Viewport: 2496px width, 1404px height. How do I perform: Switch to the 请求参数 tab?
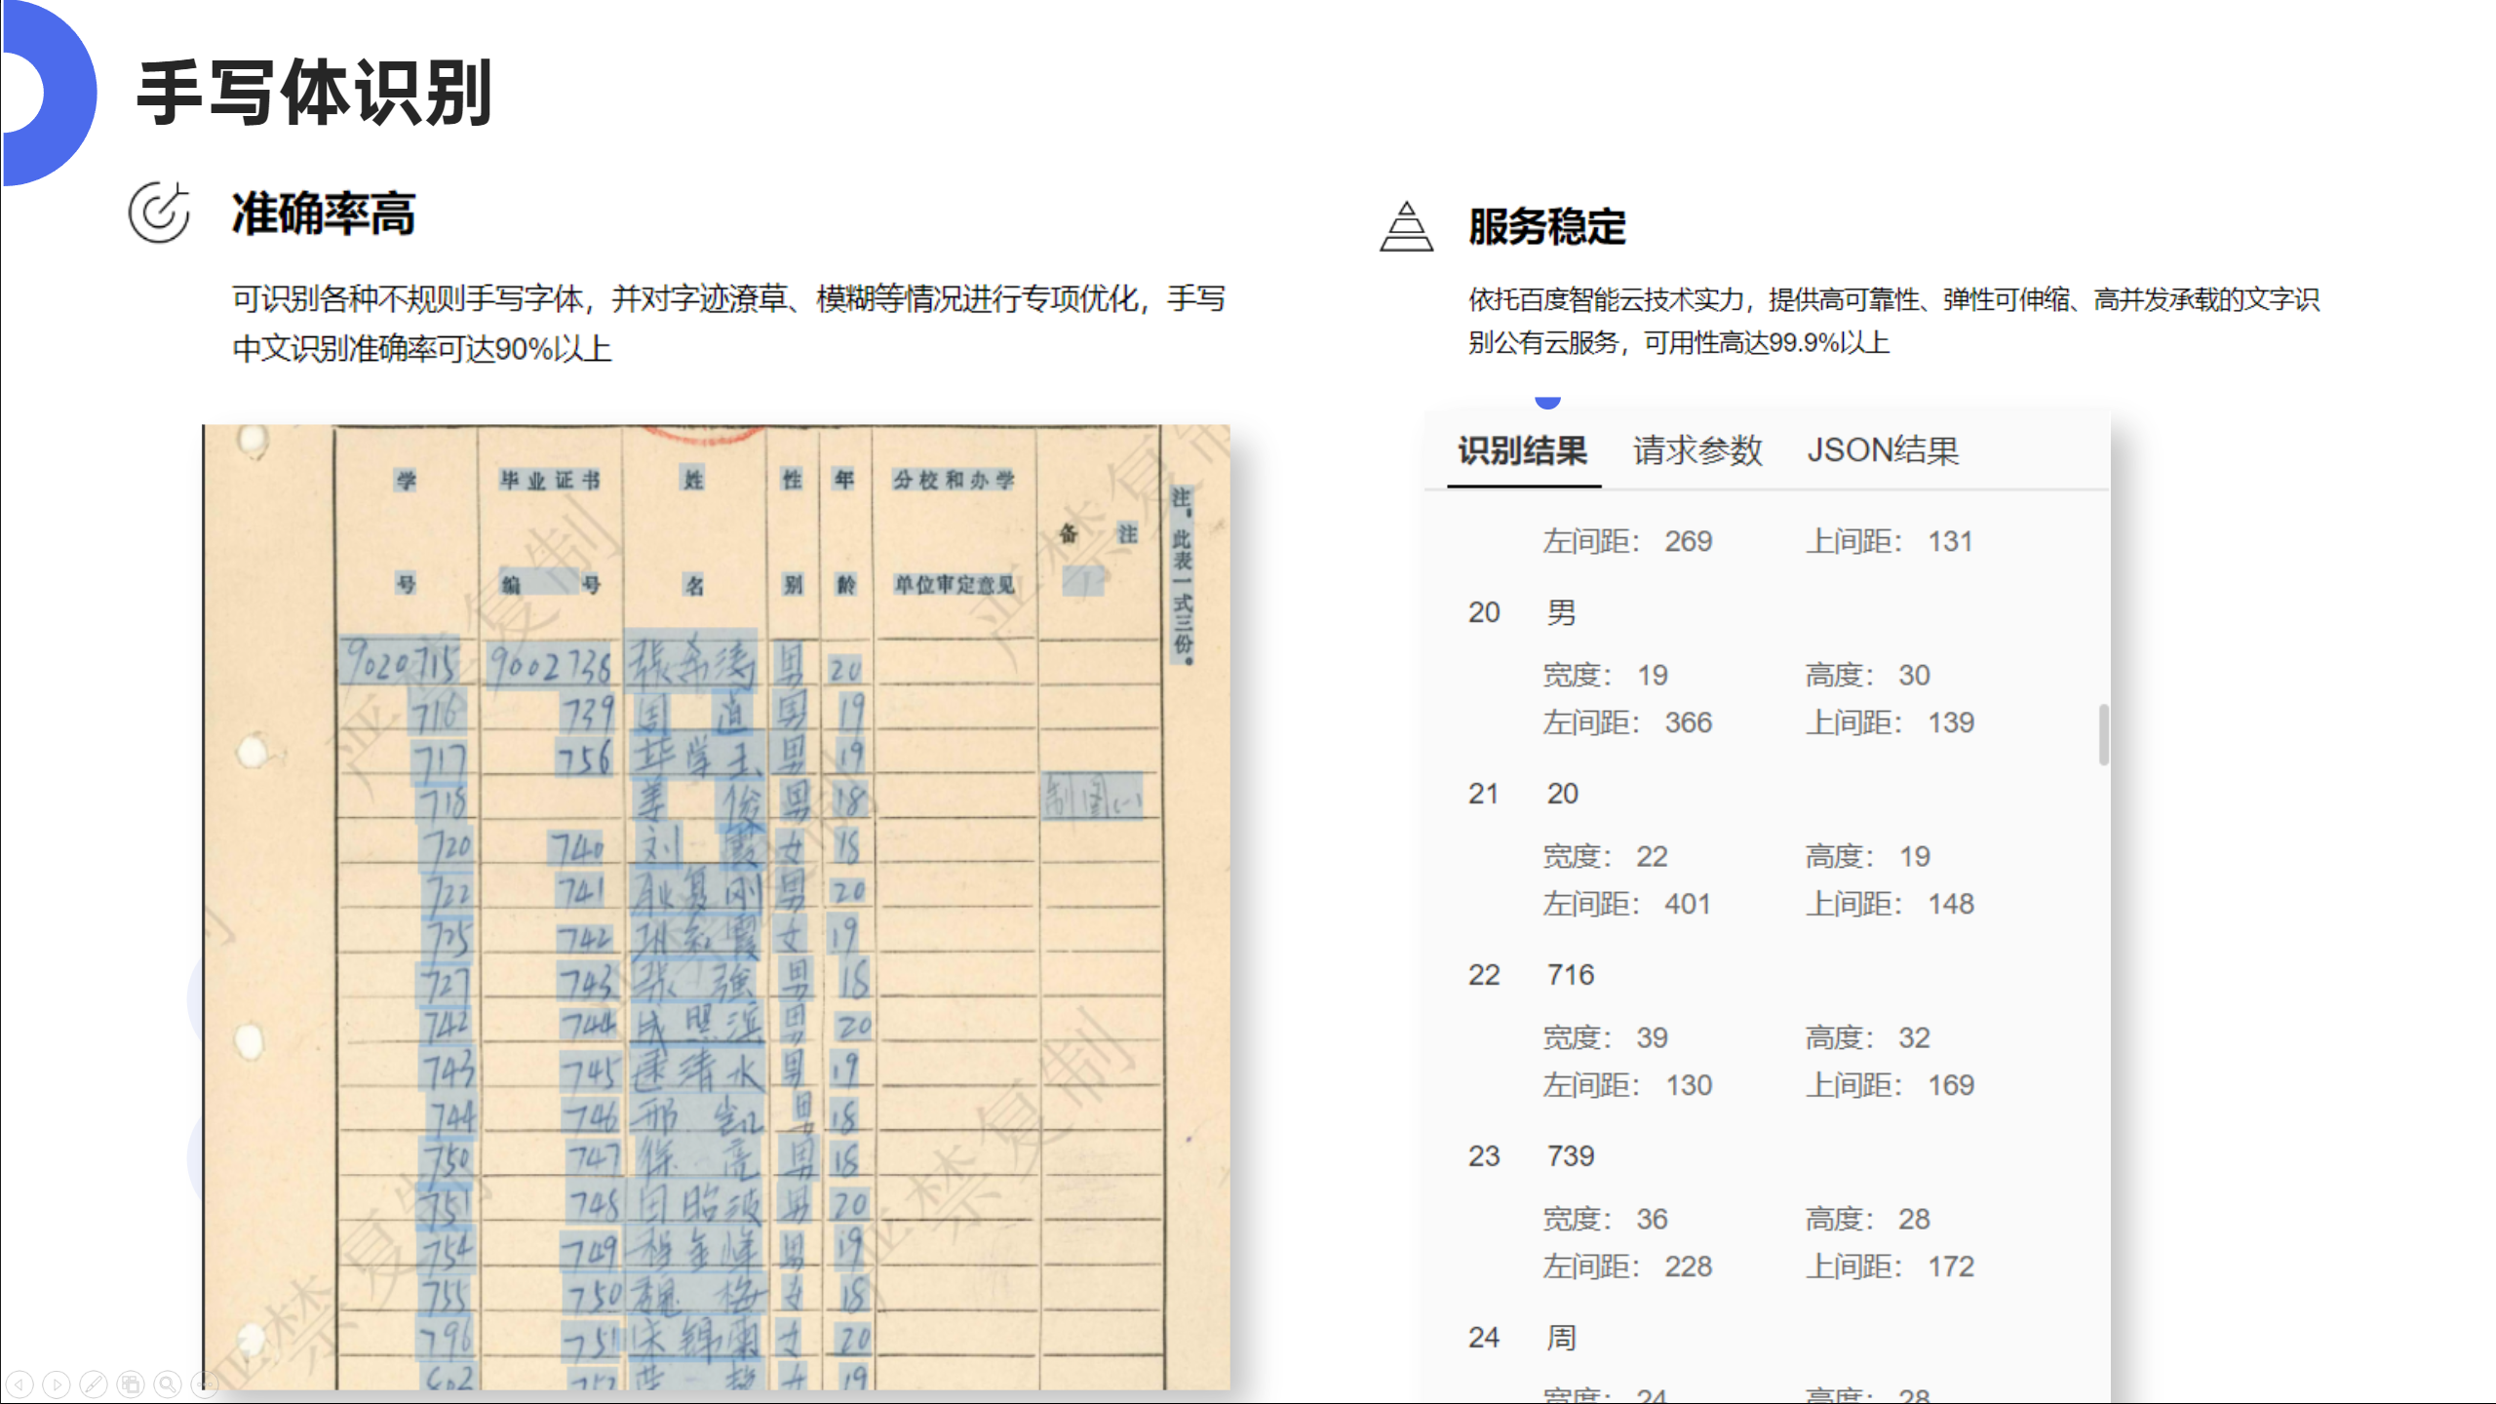tap(1697, 450)
